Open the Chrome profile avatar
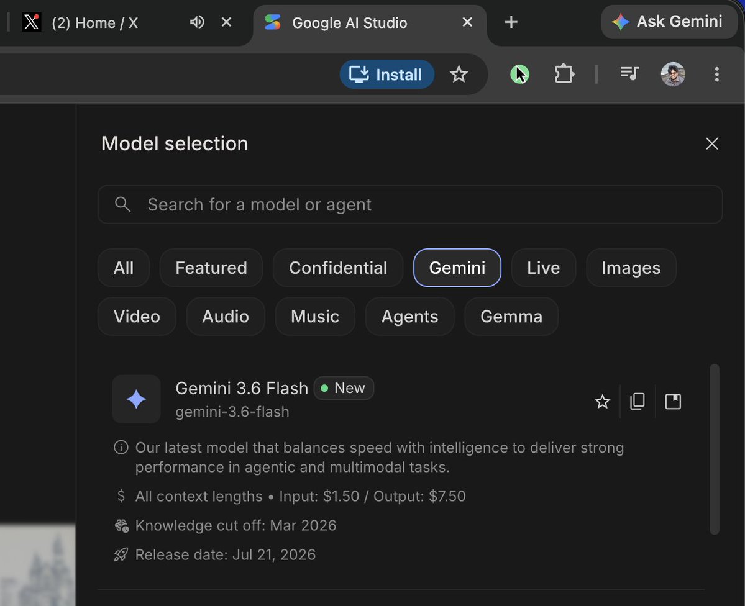 pos(673,74)
